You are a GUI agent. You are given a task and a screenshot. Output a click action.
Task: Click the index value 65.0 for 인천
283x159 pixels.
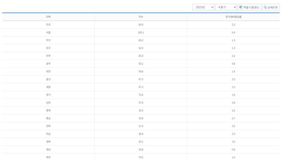[x=141, y=56]
